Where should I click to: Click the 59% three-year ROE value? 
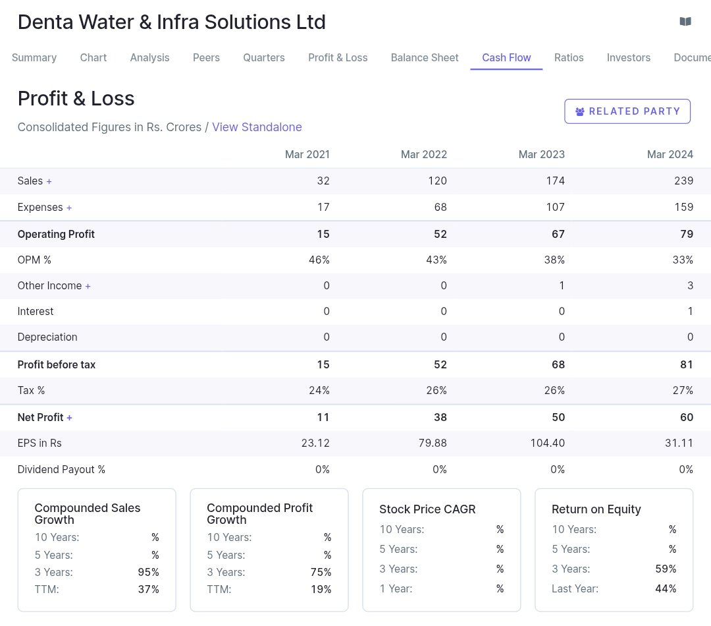point(666,569)
